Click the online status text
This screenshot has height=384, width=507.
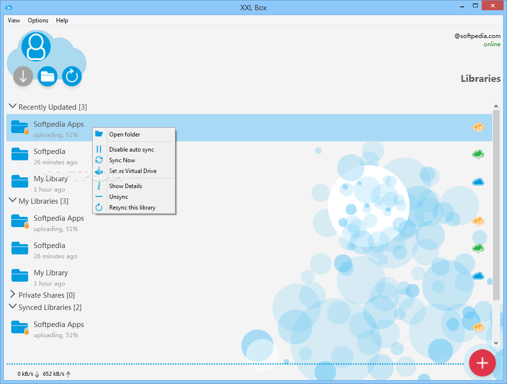tap(492, 44)
